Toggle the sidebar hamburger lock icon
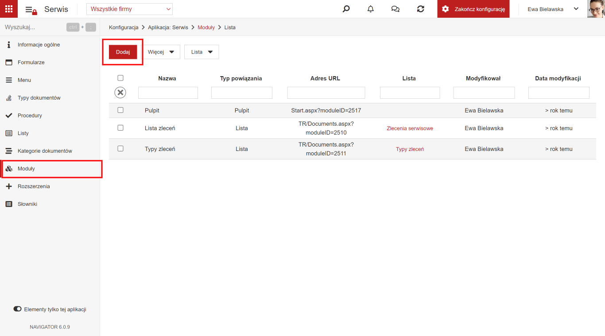Screen dimensions: 605x336 pos(31,10)
